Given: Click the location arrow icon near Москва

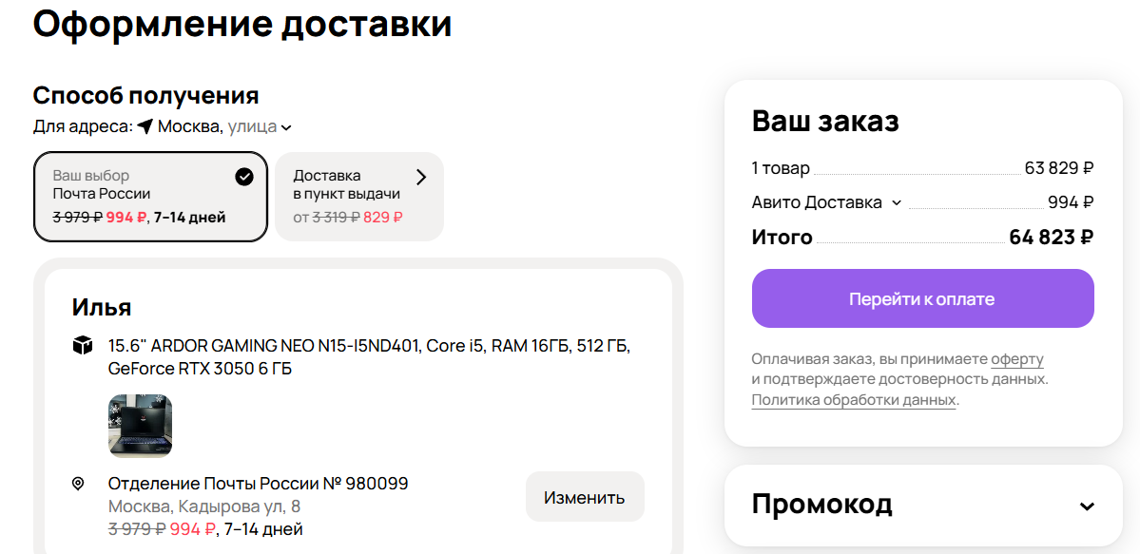Looking at the screenshot, I should pyautogui.click(x=145, y=126).
